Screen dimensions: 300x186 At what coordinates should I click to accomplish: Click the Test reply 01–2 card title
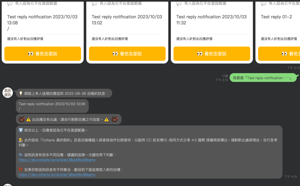pyautogui.click(x=276, y=17)
